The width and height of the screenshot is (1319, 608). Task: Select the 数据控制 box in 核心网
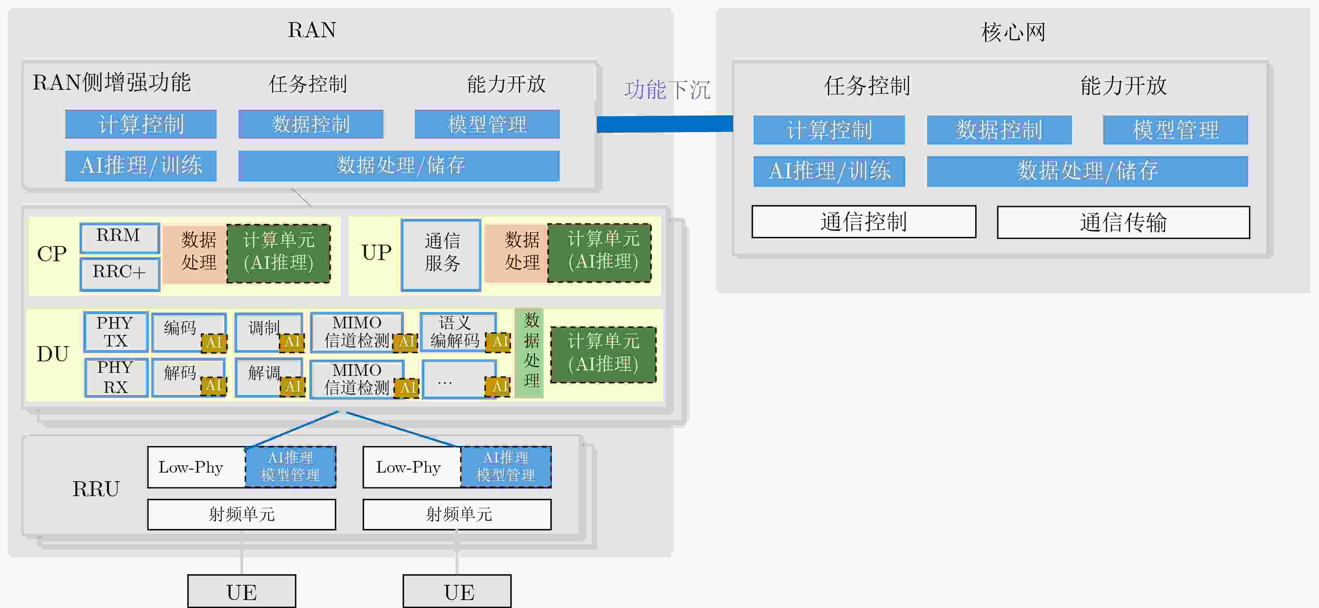(999, 129)
